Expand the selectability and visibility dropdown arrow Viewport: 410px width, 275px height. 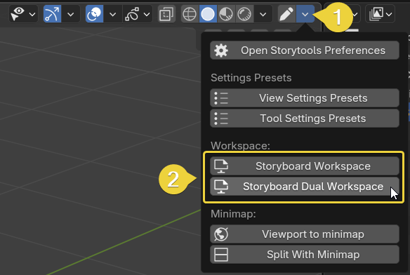click(32, 14)
